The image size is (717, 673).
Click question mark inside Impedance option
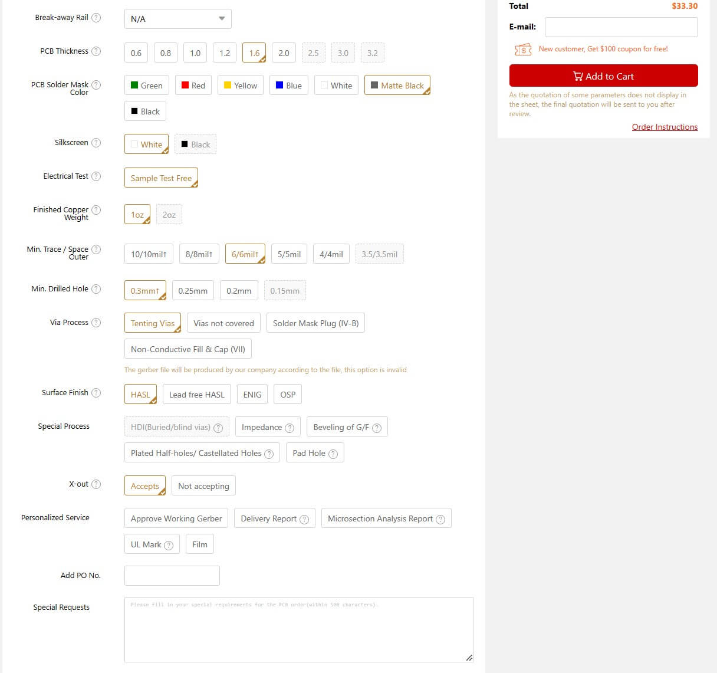pyautogui.click(x=290, y=428)
